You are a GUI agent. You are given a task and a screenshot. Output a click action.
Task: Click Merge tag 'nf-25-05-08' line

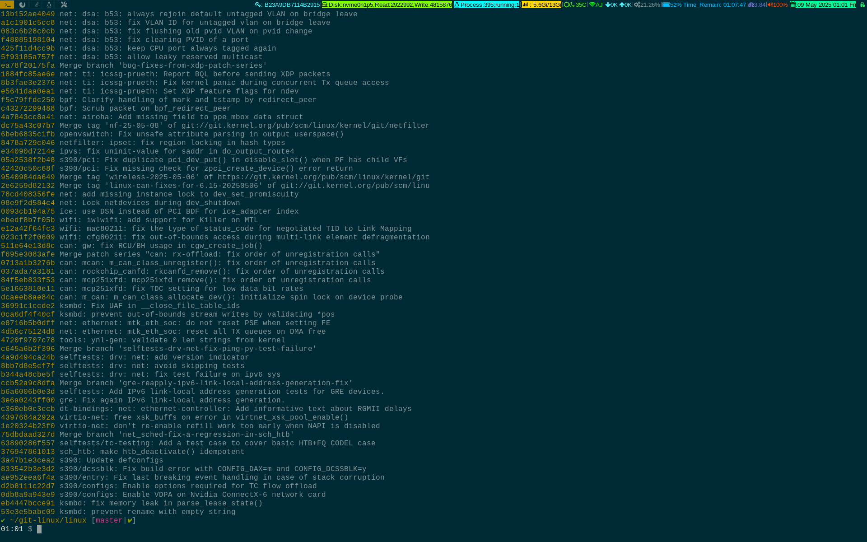(215, 126)
